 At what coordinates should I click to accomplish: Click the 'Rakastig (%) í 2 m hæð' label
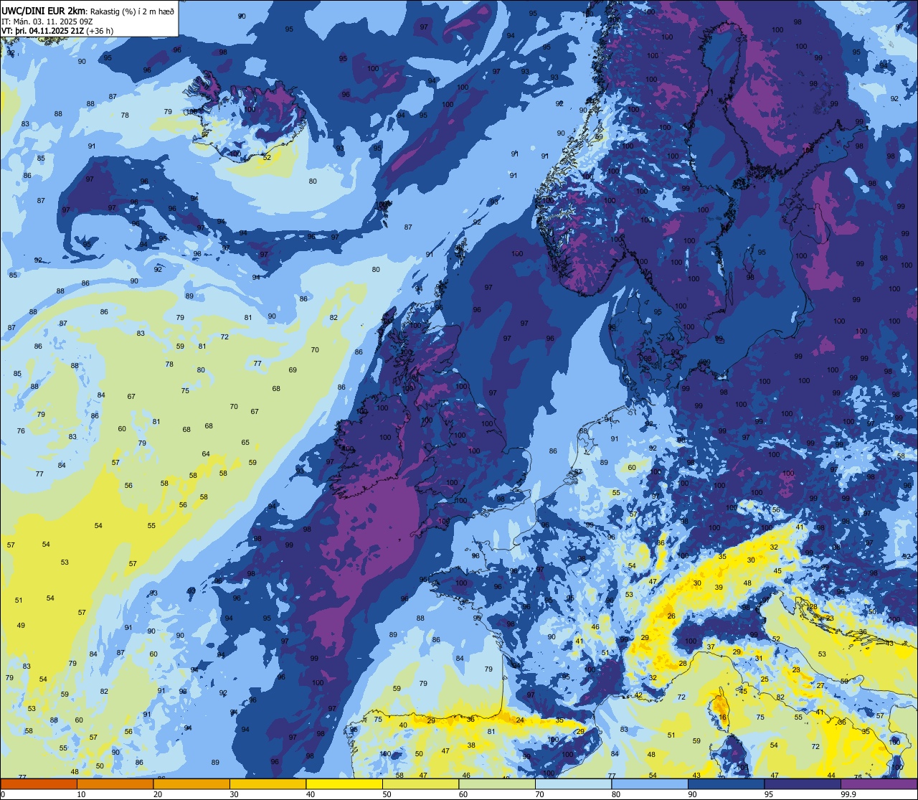[x=131, y=11]
